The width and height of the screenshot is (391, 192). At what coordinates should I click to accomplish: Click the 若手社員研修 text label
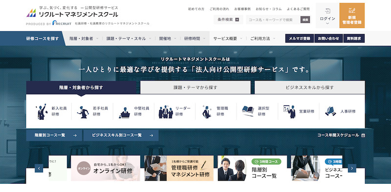[101, 111]
